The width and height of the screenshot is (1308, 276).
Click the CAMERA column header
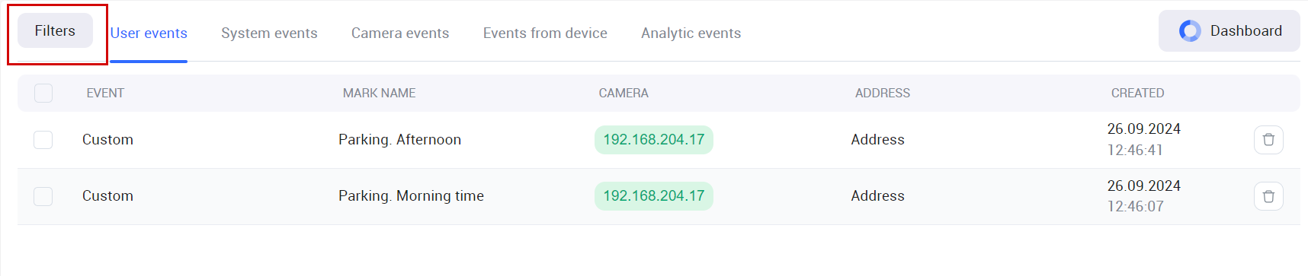click(x=624, y=93)
